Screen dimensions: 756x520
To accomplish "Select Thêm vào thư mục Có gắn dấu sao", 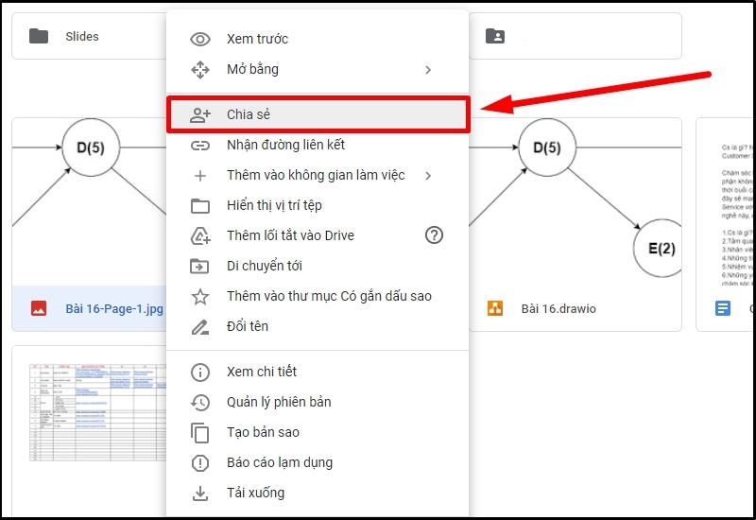I will [x=318, y=297].
